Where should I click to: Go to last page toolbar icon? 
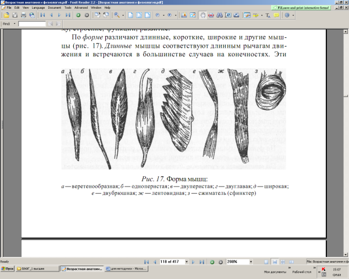pyautogui.click(x=69, y=15)
